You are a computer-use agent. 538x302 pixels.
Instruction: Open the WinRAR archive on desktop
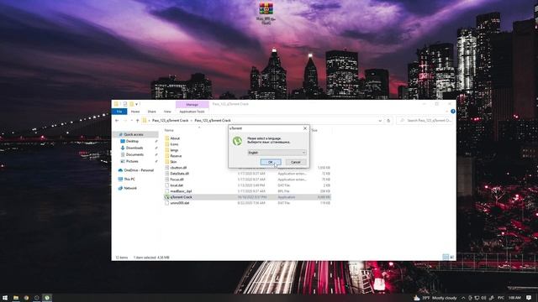tap(266, 13)
